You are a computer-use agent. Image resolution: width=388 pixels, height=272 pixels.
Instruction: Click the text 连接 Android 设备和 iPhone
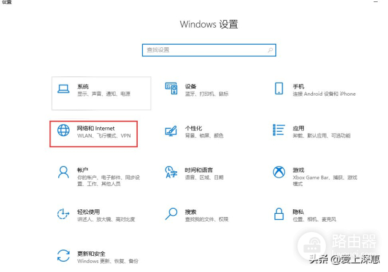pyautogui.click(x=324, y=94)
